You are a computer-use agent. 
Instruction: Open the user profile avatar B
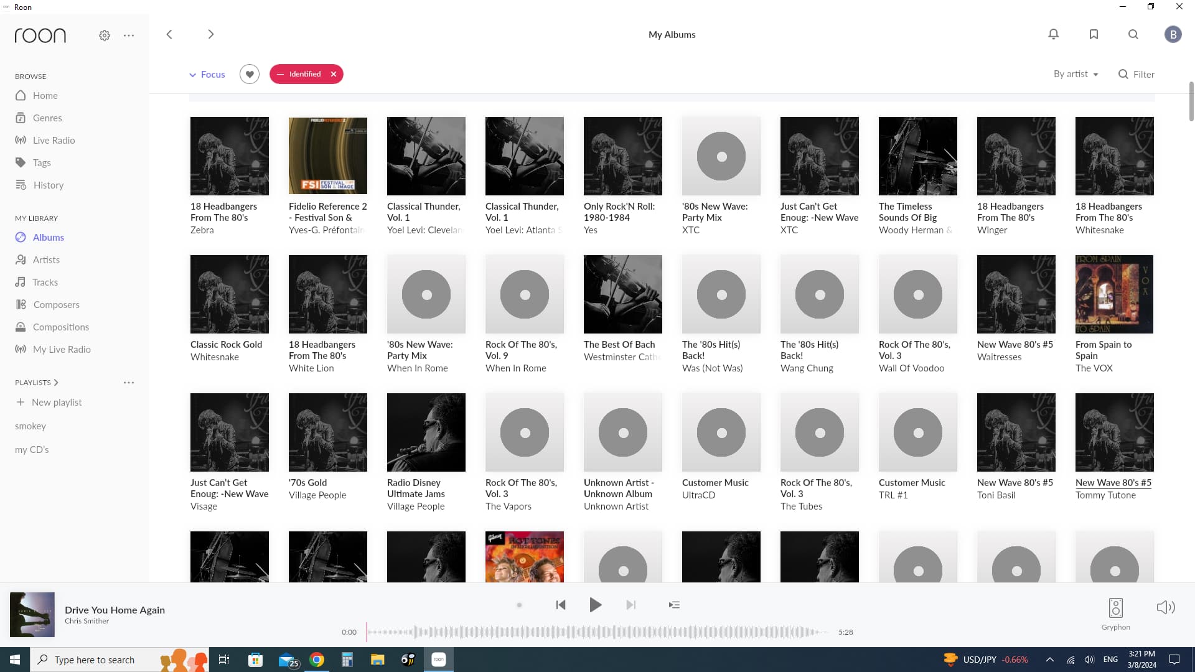click(1173, 34)
